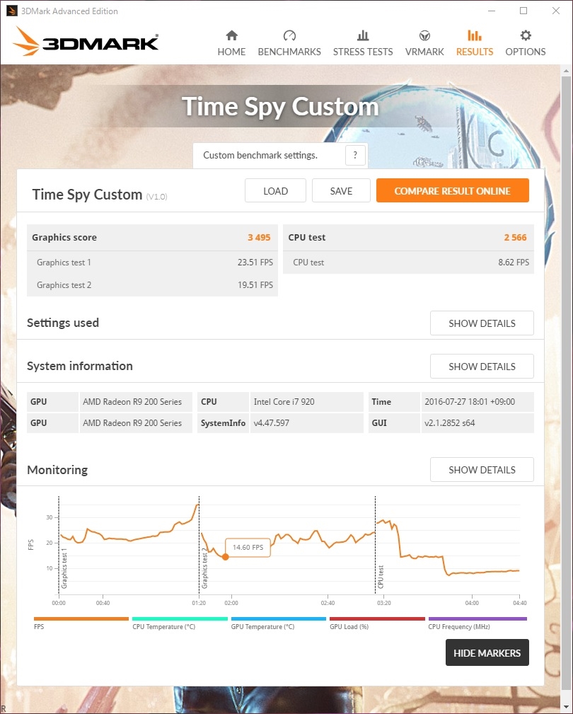Viewport: 573px width, 714px height.
Task: Click the HIDE MARKERS button
Action: pos(487,652)
